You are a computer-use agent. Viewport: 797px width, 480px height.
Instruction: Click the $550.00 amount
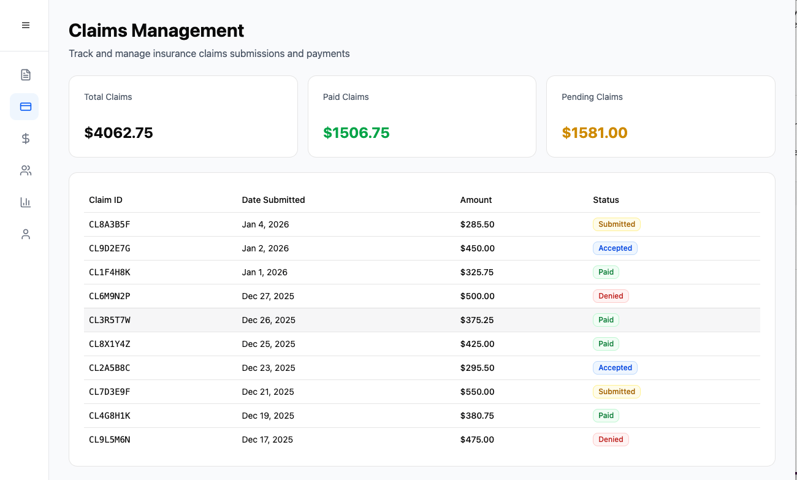[x=478, y=392]
